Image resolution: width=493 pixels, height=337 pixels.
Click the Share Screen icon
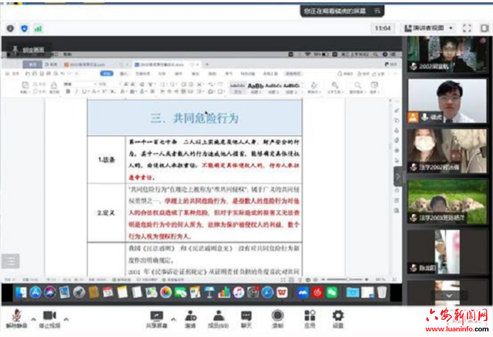(x=156, y=318)
